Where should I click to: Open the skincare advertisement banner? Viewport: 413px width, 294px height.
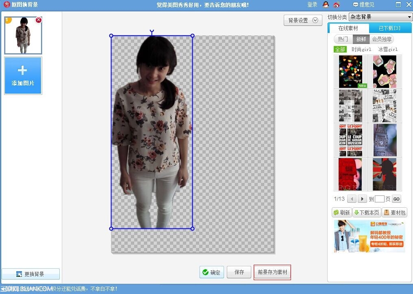tap(370, 236)
